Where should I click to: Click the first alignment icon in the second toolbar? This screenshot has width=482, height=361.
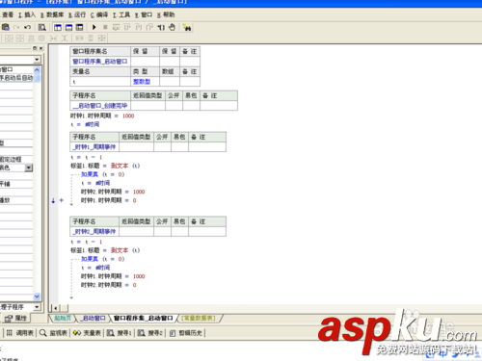click(x=9, y=39)
